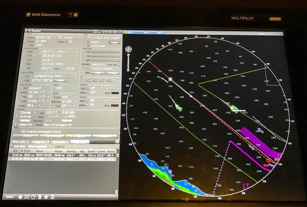The image size is (307, 207).
Task: Toggle Master radar checkbox
Action: 89,42
